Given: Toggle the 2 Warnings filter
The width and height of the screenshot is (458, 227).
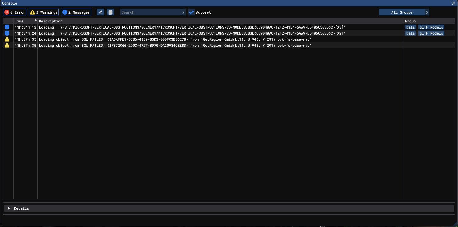Looking at the screenshot, I should (44, 12).
